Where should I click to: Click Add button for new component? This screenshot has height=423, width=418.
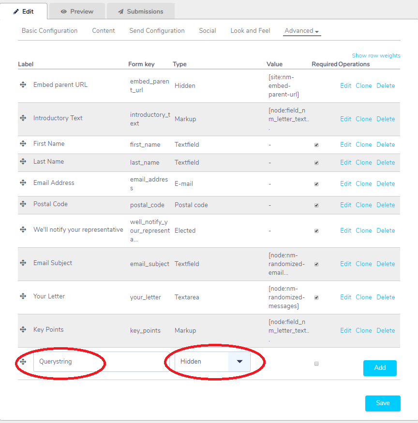point(380,367)
